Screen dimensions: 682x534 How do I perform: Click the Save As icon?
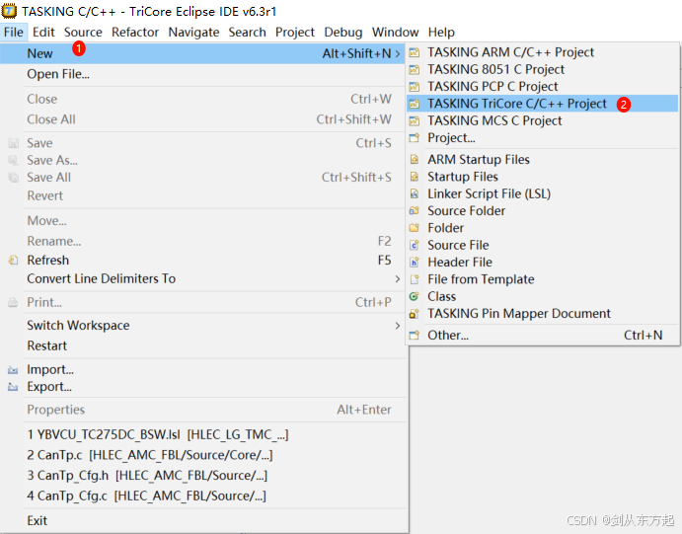pyautogui.click(x=14, y=161)
